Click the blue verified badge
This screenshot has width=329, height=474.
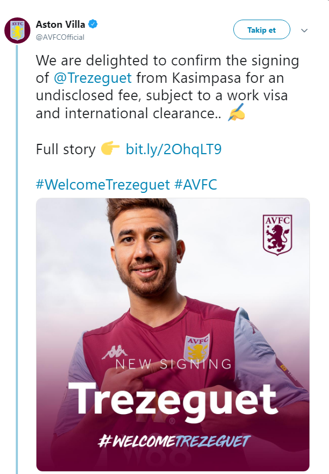click(x=94, y=25)
